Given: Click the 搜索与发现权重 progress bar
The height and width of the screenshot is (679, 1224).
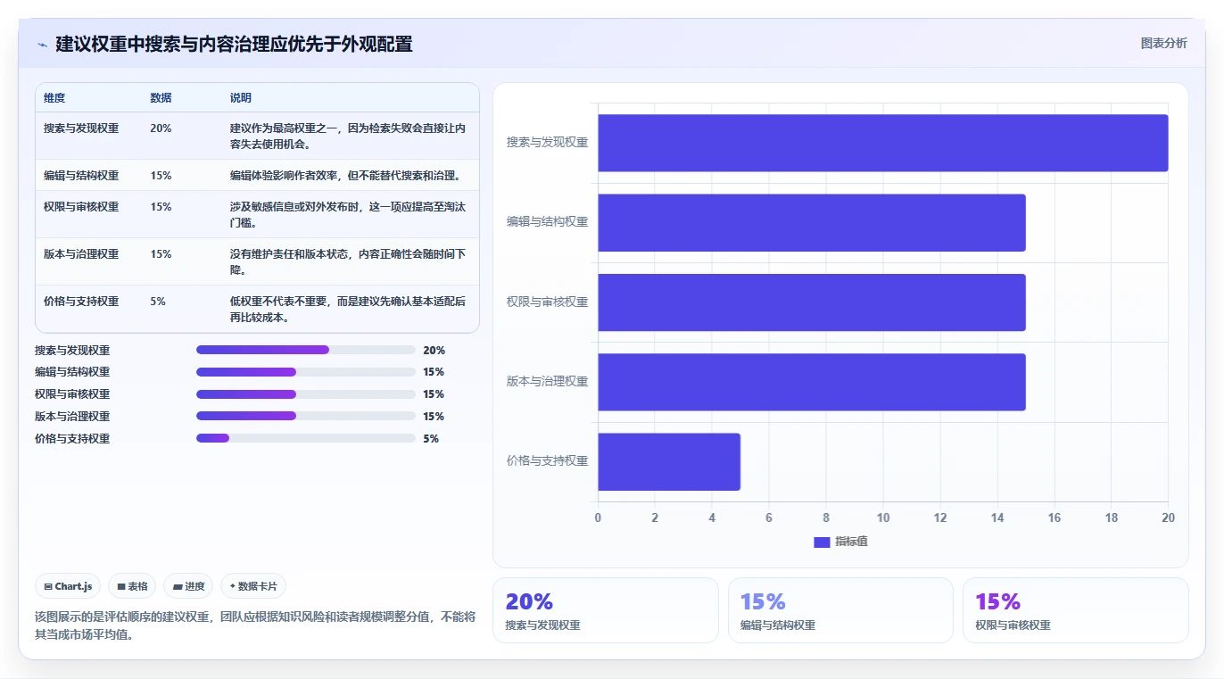Looking at the screenshot, I should pyautogui.click(x=306, y=350).
